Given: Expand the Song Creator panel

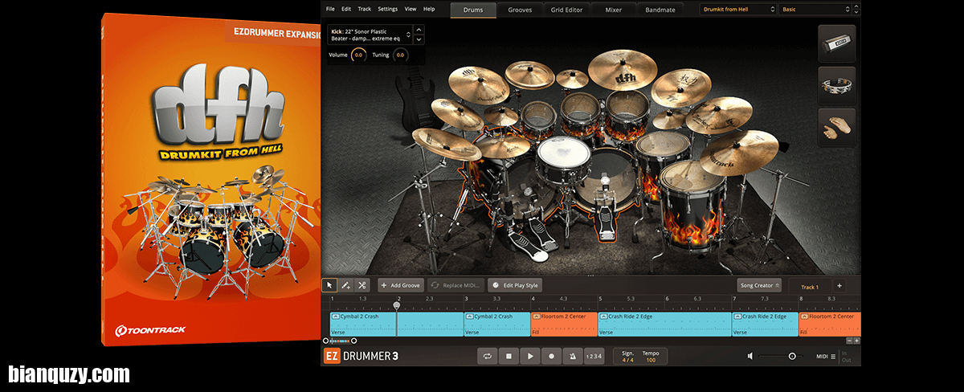Looking at the screenshot, I should click(760, 286).
